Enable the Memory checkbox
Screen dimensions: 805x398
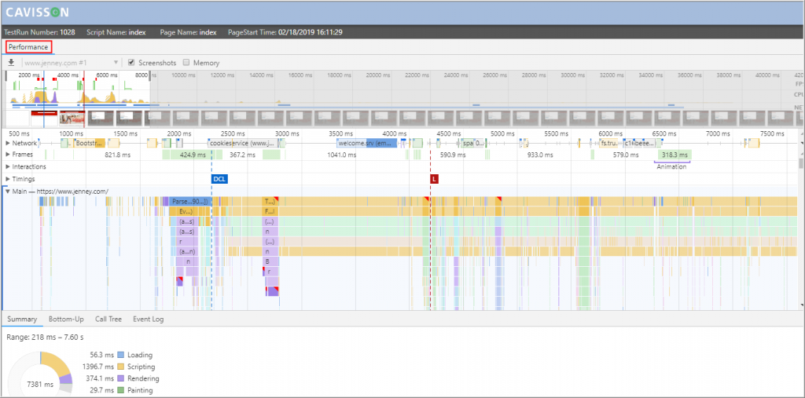[x=186, y=63]
